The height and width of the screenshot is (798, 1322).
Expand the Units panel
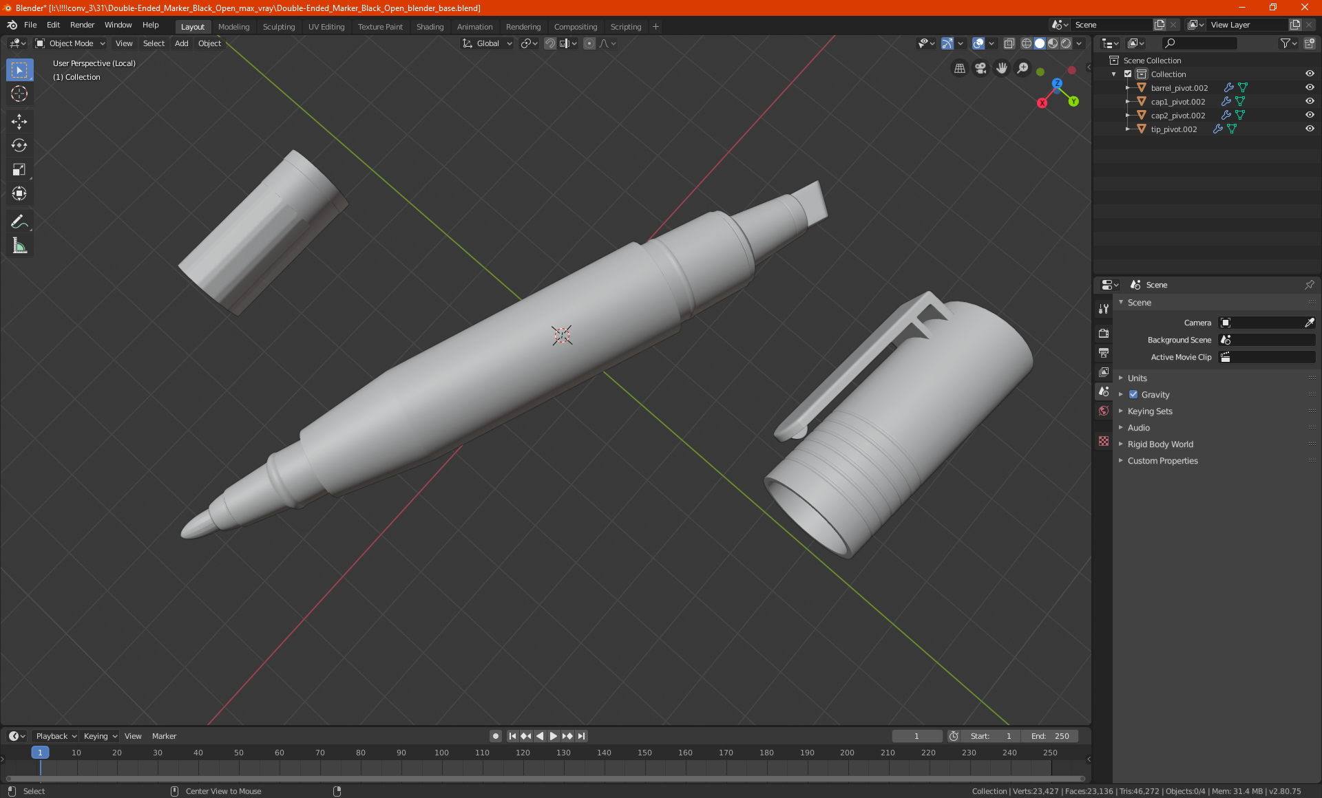tap(1137, 378)
